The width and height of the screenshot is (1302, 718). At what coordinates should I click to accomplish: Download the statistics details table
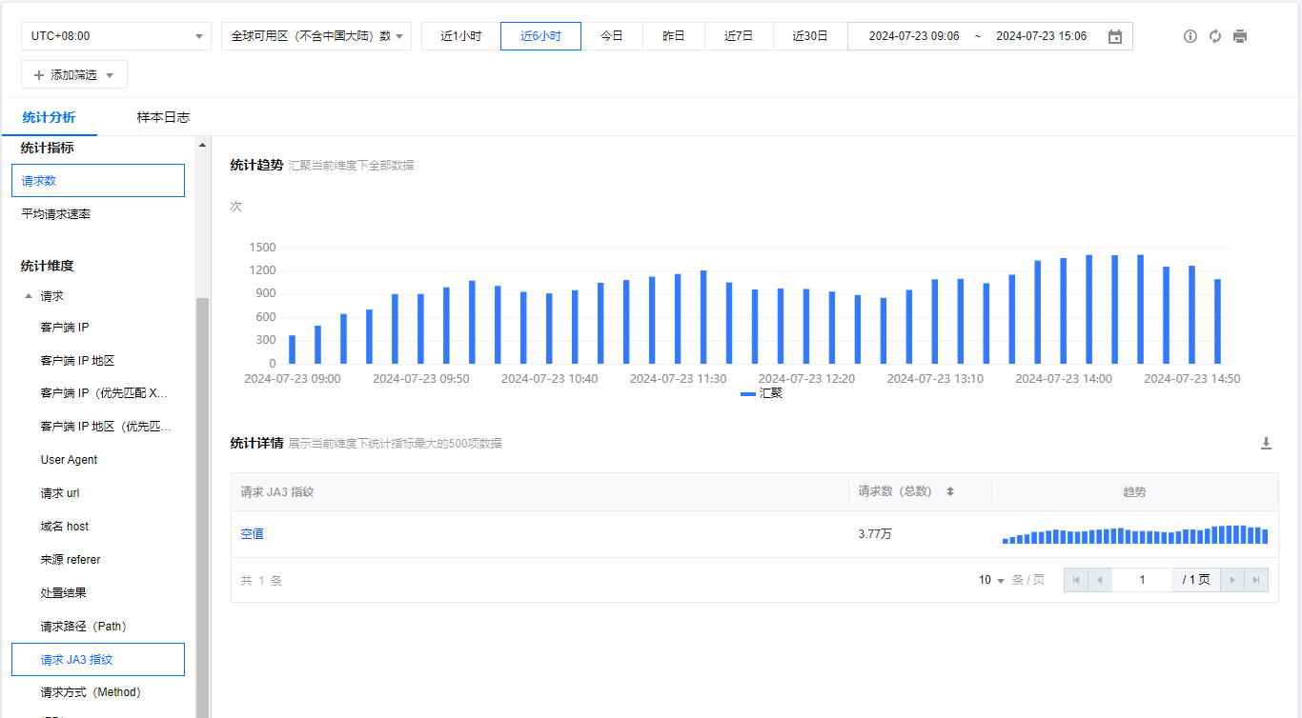coord(1266,443)
